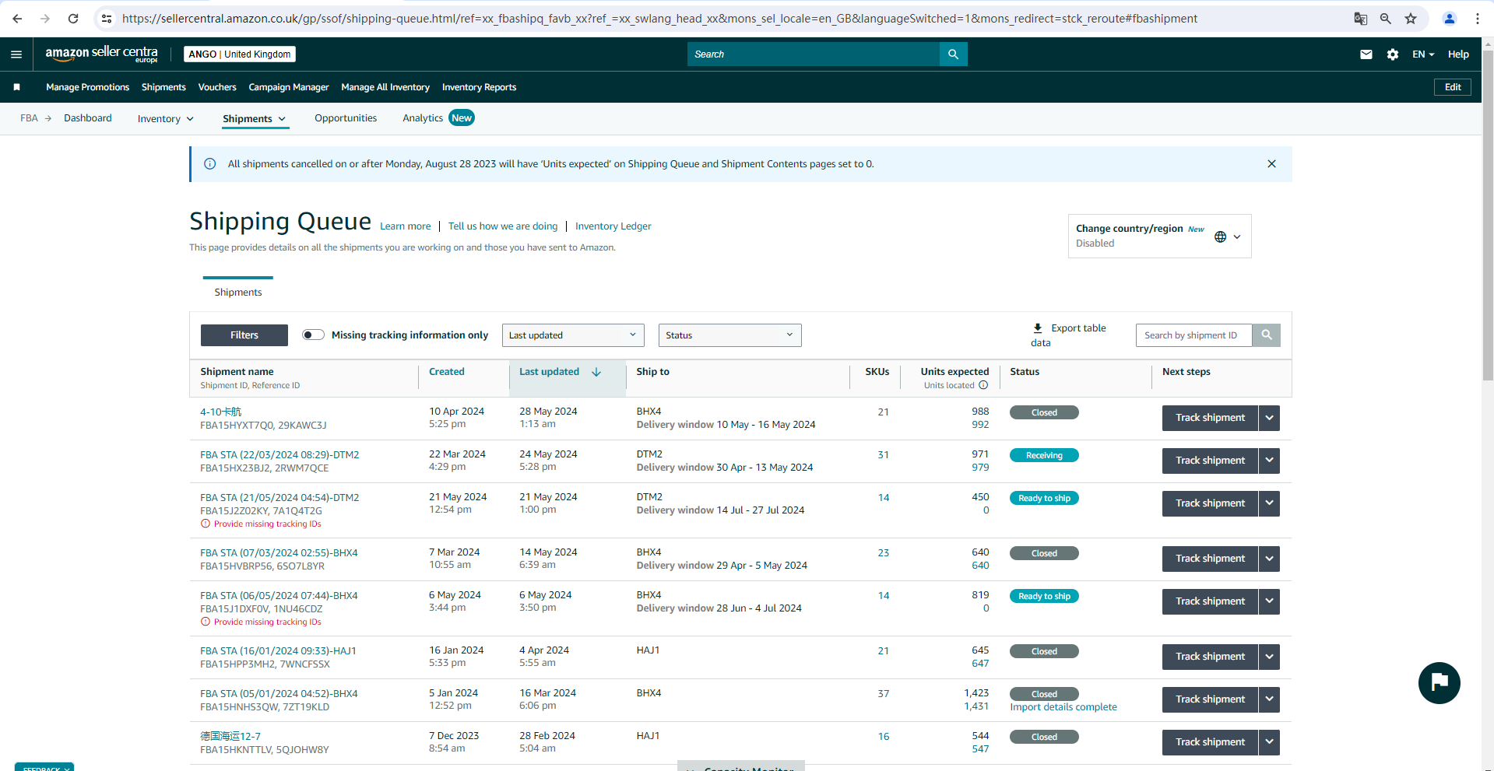Click the Amazon Seller Central logo
This screenshot has height=771, width=1494.
101,54
